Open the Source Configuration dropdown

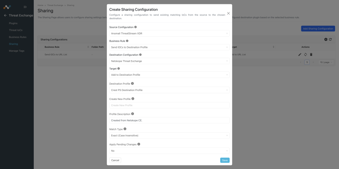[x=169, y=33]
